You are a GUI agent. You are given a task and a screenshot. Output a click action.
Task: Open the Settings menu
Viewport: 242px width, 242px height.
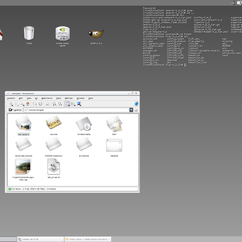[x=68, y=98]
